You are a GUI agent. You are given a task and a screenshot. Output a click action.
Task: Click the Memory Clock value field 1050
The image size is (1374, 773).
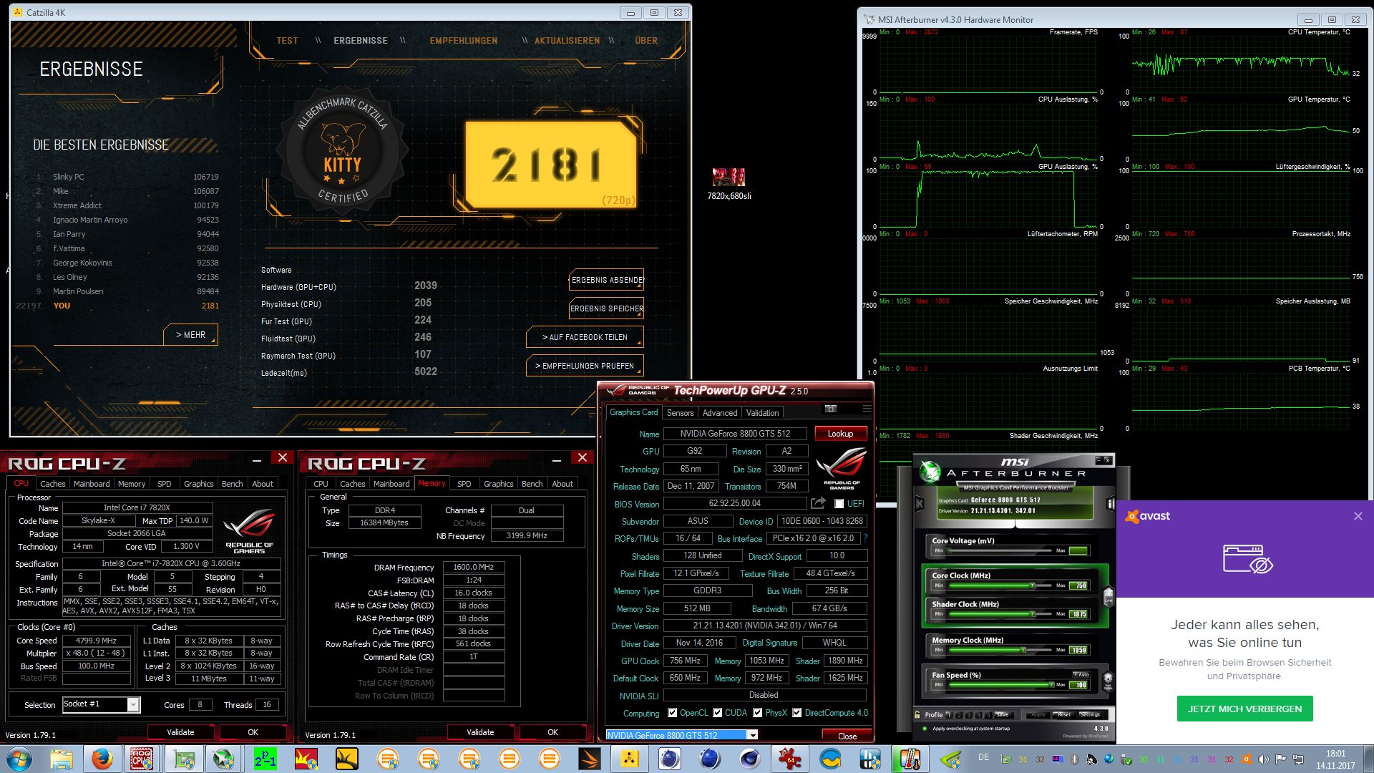coord(1078,650)
